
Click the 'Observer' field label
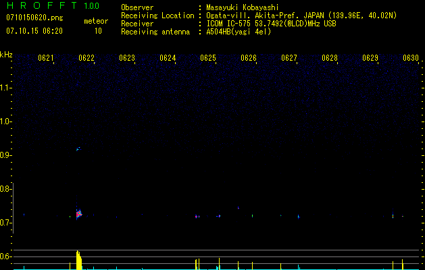137,7
